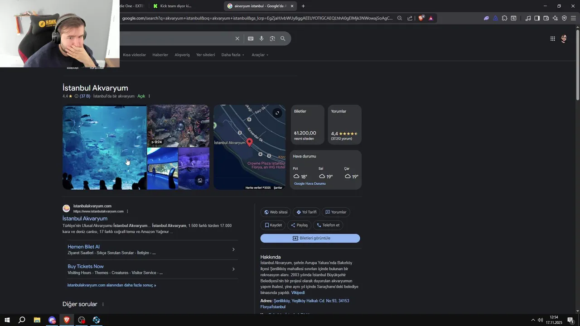Open the Buy Tickets Now link
Screen dimensions: 580x326
(86, 266)
